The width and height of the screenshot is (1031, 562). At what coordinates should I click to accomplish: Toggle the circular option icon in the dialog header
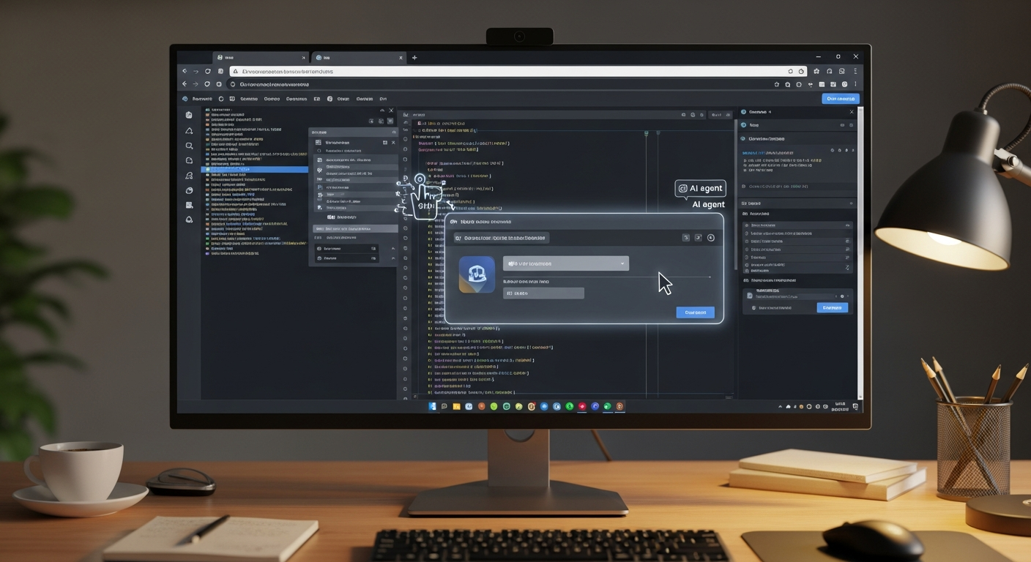pos(711,238)
